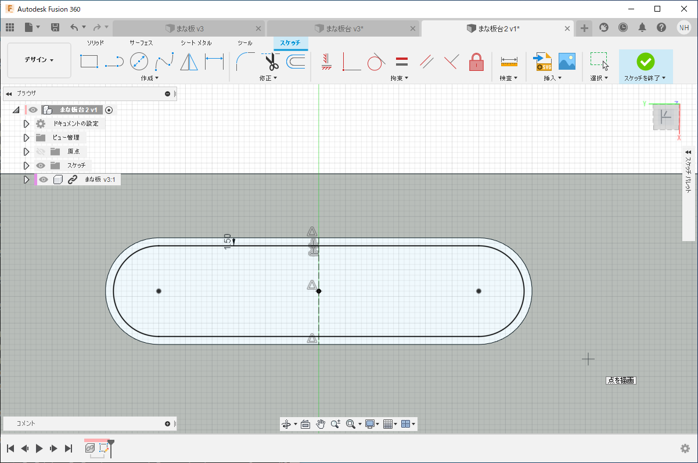Click the 1.50 dimension label in sketch
The width and height of the screenshot is (698, 463).
pos(228,242)
